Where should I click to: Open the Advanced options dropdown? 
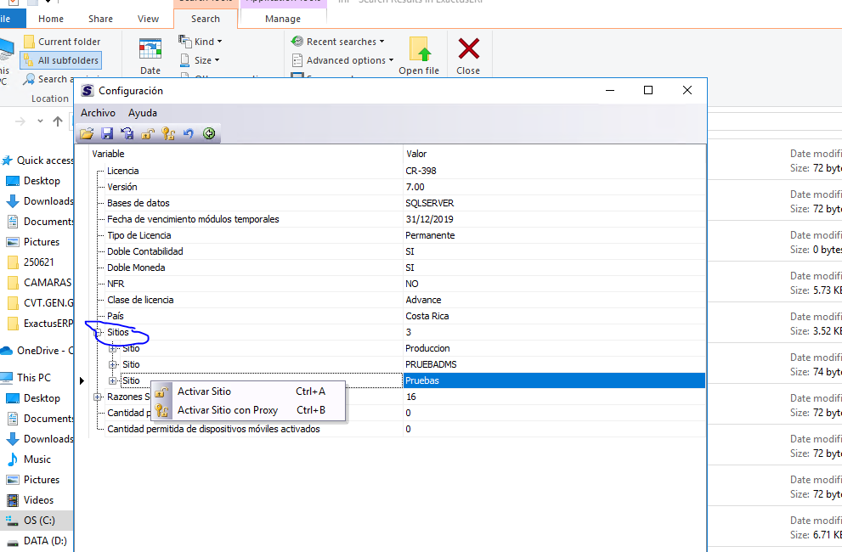(342, 60)
